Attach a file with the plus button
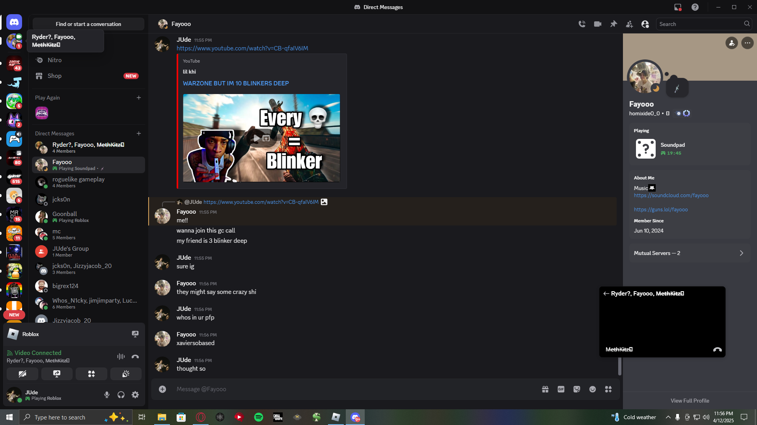The width and height of the screenshot is (757, 425). point(162,389)
